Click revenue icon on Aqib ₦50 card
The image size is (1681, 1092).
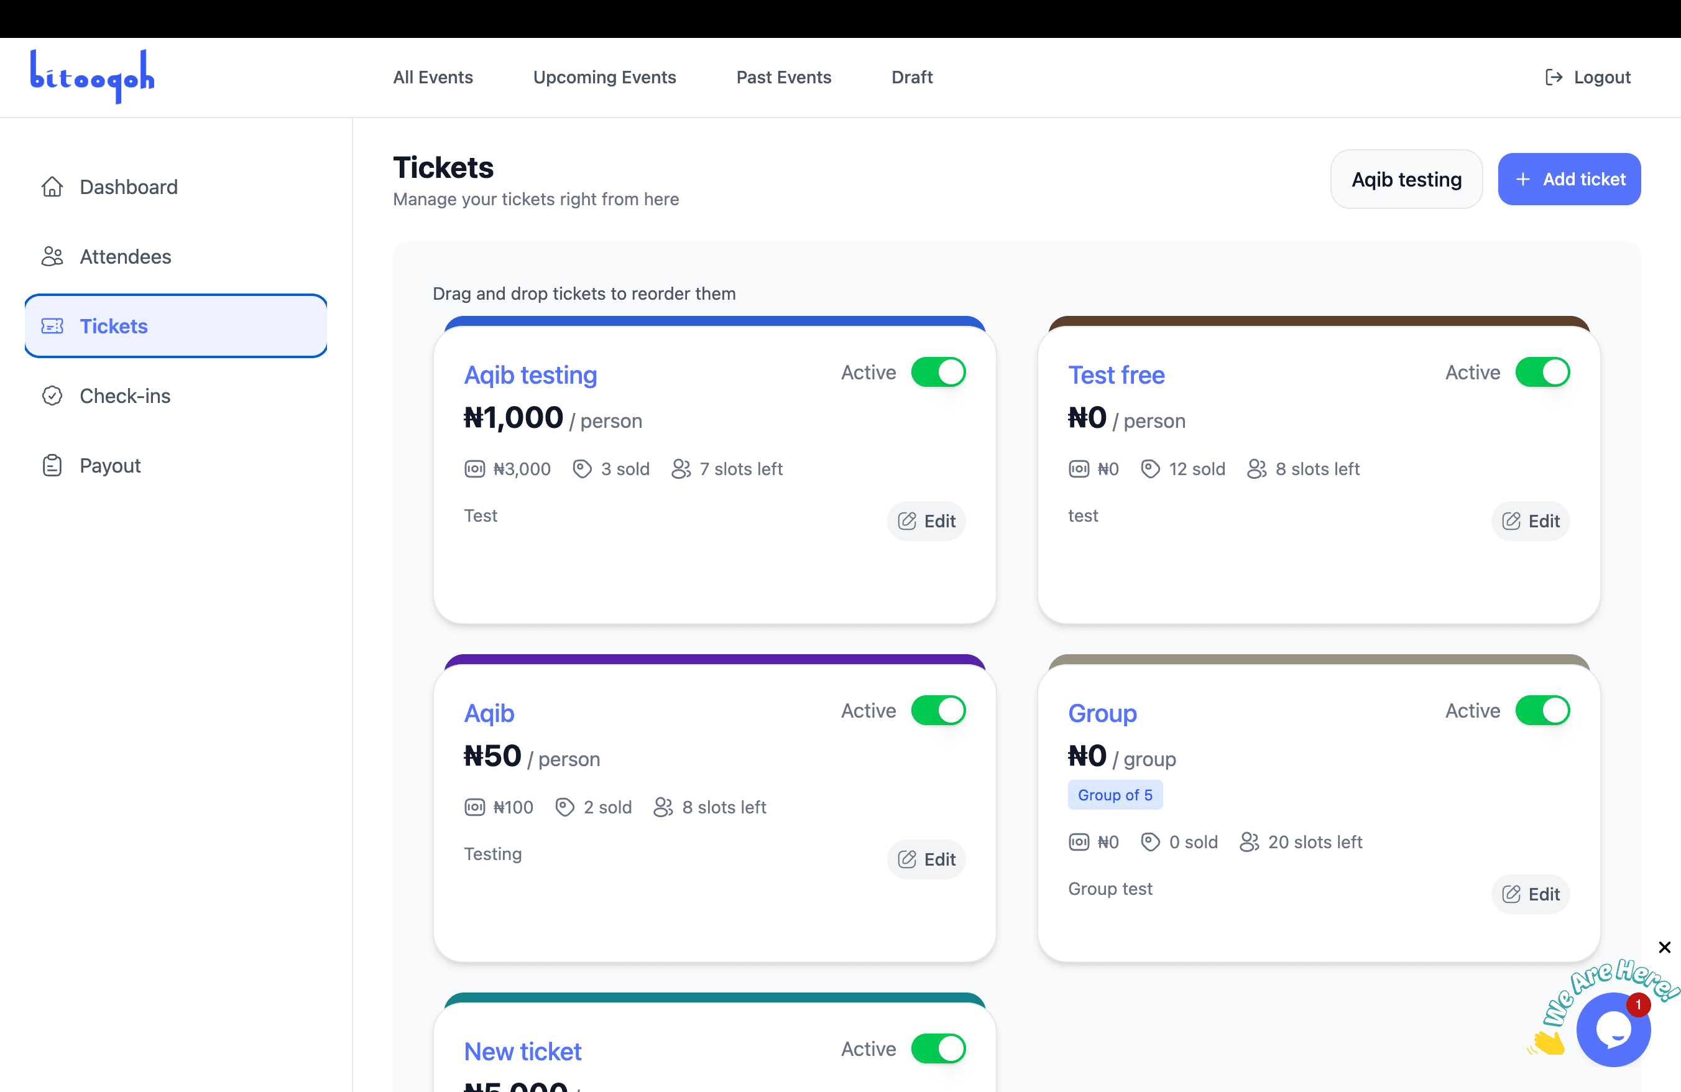474,807
